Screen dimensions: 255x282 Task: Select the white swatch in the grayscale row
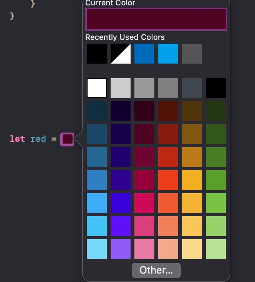click(x=97, y=88)
